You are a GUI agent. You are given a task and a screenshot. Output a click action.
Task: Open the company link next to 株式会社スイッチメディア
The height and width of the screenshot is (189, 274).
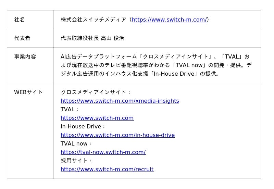pyautogui.click(x=169, y=20)
